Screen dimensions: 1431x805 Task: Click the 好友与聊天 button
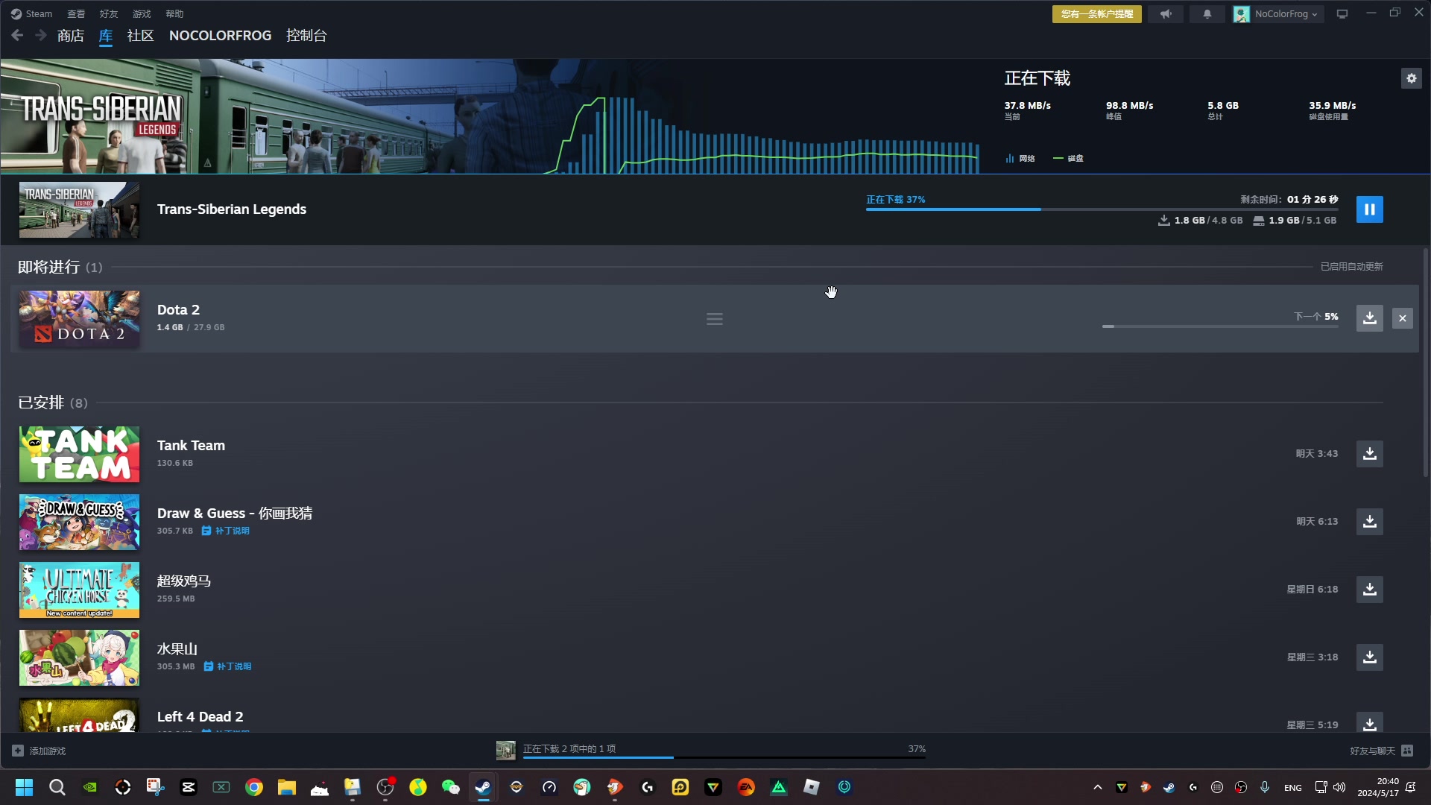coord(1373,751)
